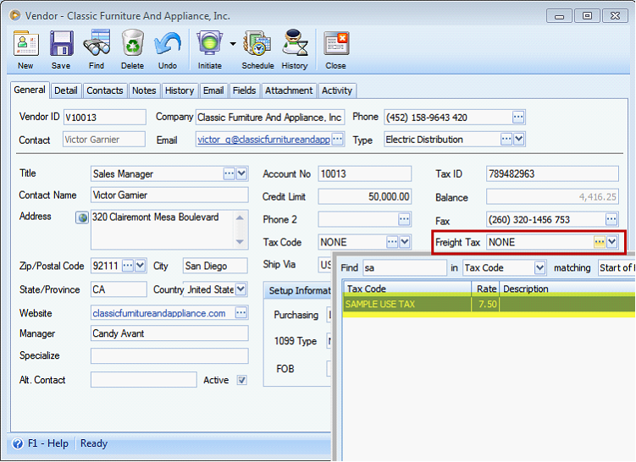Click the Manager field Candy Avant
Screen dimensions: 636x462
169,333
